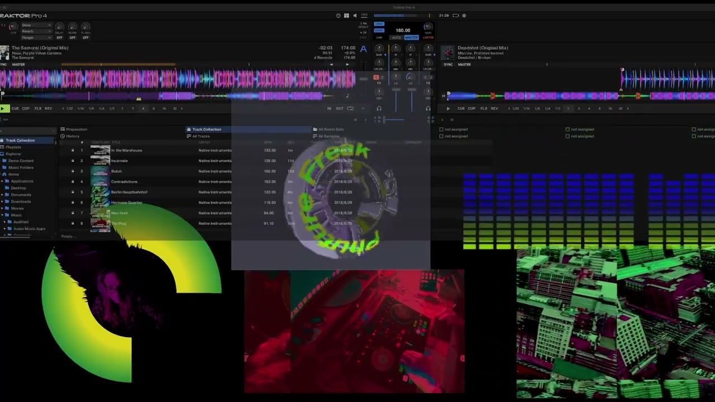Toggle the REVRB effect OFF button

(x=72, y=37)
